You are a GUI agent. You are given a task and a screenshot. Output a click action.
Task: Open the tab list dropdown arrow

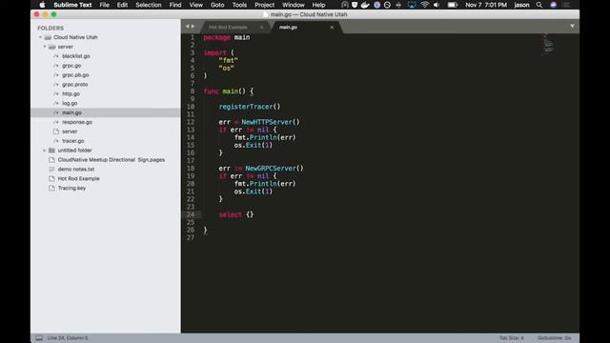572,26
